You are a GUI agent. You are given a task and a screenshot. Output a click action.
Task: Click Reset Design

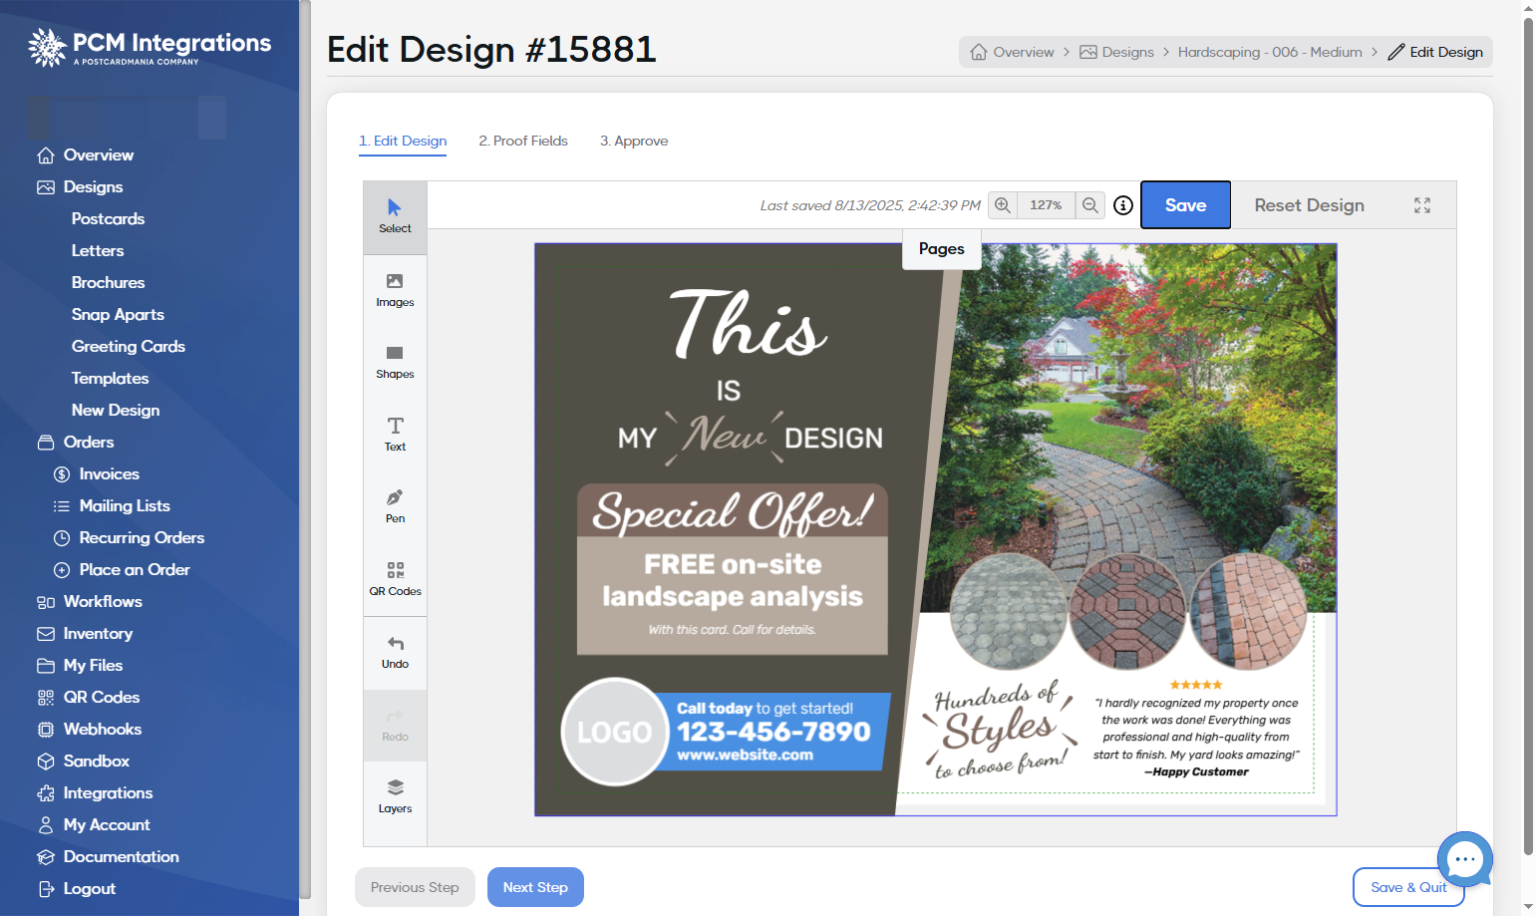[1310, 204]
